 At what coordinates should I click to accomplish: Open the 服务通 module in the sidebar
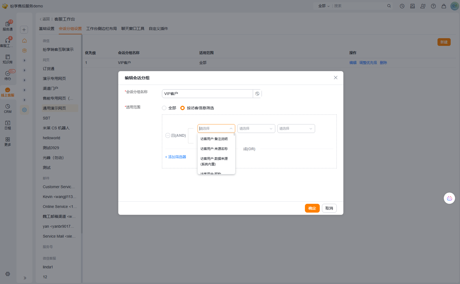pos(8,26)
